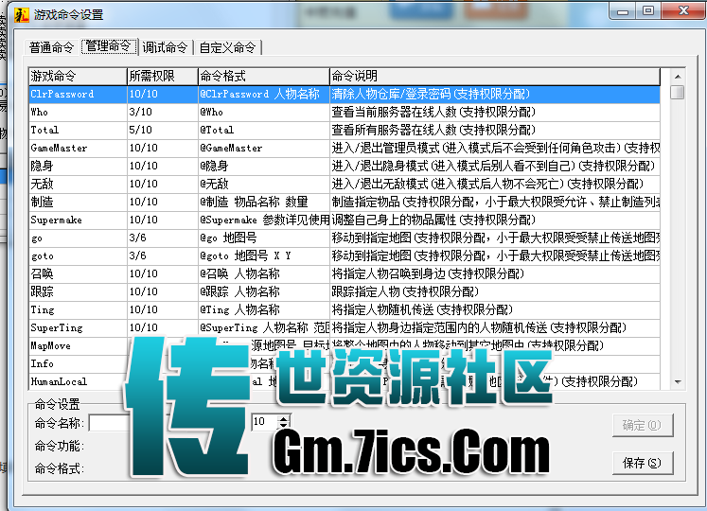Decrease the permission value with down arrow
This screenshot has height=511, width=707.
283,427
